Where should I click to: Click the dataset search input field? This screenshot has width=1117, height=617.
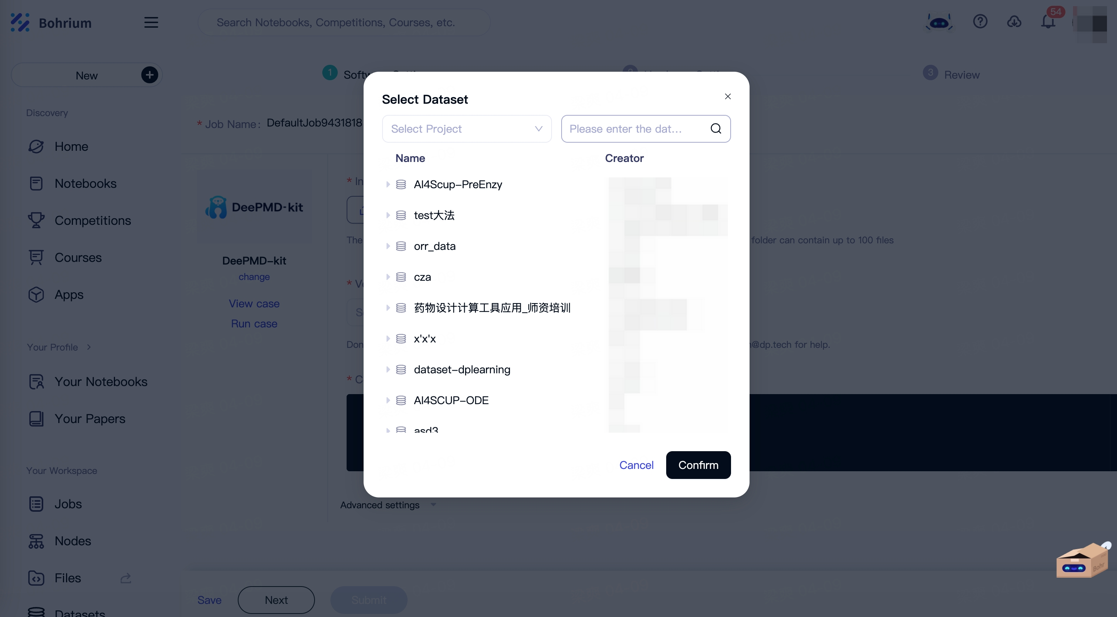[646, 128]
